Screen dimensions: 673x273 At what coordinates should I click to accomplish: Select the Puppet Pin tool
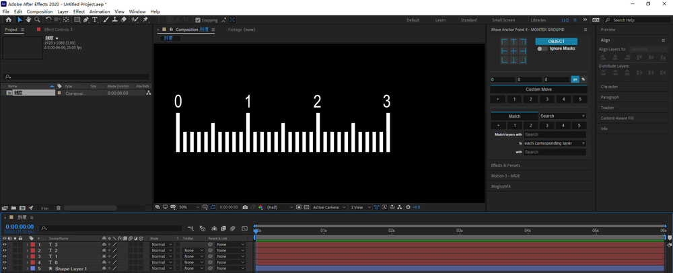tap(145, 20)
